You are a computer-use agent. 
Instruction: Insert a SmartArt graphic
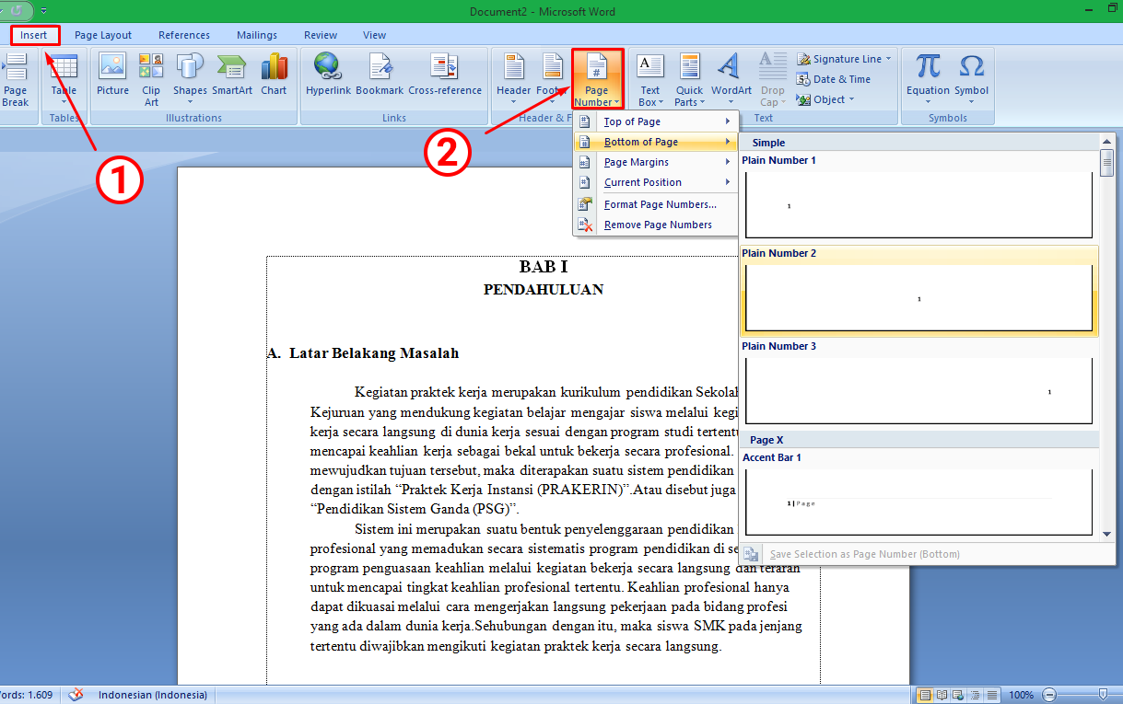pos(232,75)
